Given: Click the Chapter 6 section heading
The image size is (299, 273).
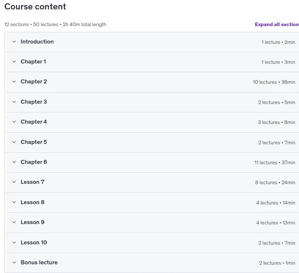Looking at the screenshot, I should pos(34,162).
